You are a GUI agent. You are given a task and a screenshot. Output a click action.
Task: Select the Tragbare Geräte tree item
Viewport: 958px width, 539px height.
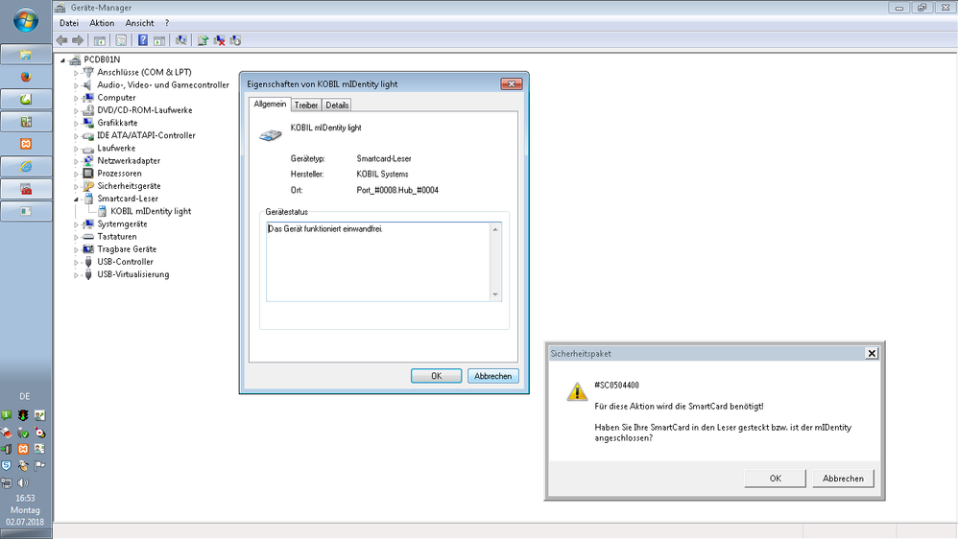tap(127, 249)
